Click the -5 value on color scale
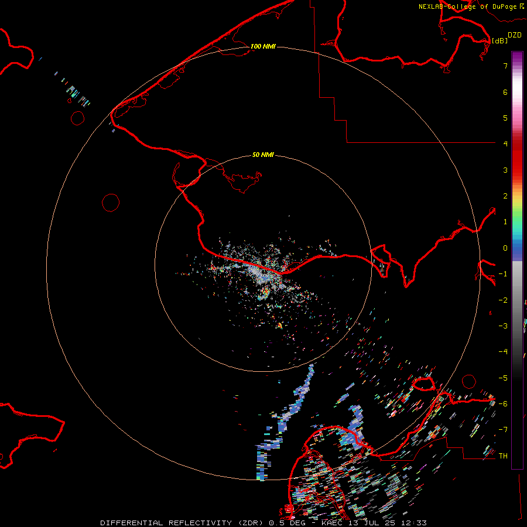Image resolution: width=527 pixels, height=527 pixels. click(x=503, y=378)
